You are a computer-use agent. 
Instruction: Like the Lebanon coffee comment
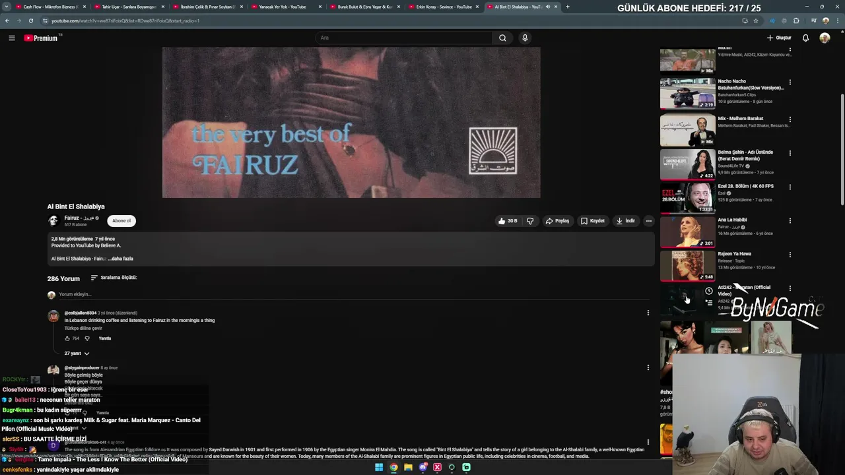[67, 338]
